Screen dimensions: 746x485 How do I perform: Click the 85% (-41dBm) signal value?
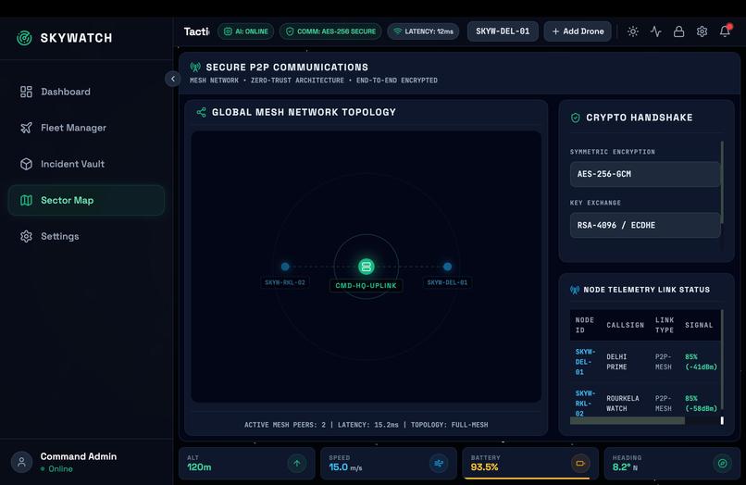pyautogui.click(x=701, y=362)
